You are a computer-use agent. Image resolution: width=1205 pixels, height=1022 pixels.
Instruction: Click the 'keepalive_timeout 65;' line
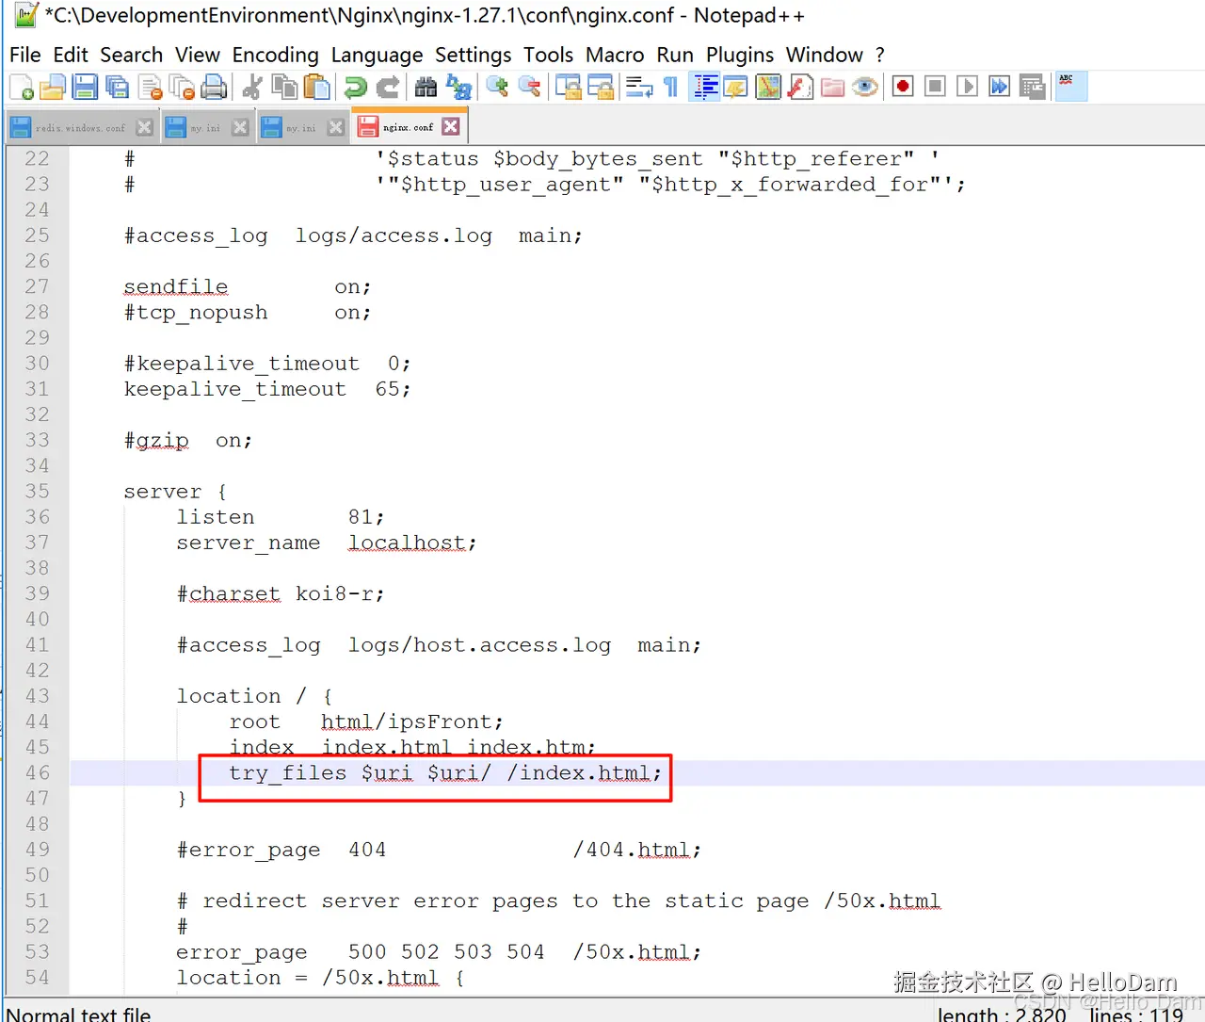tap(267, 389)
